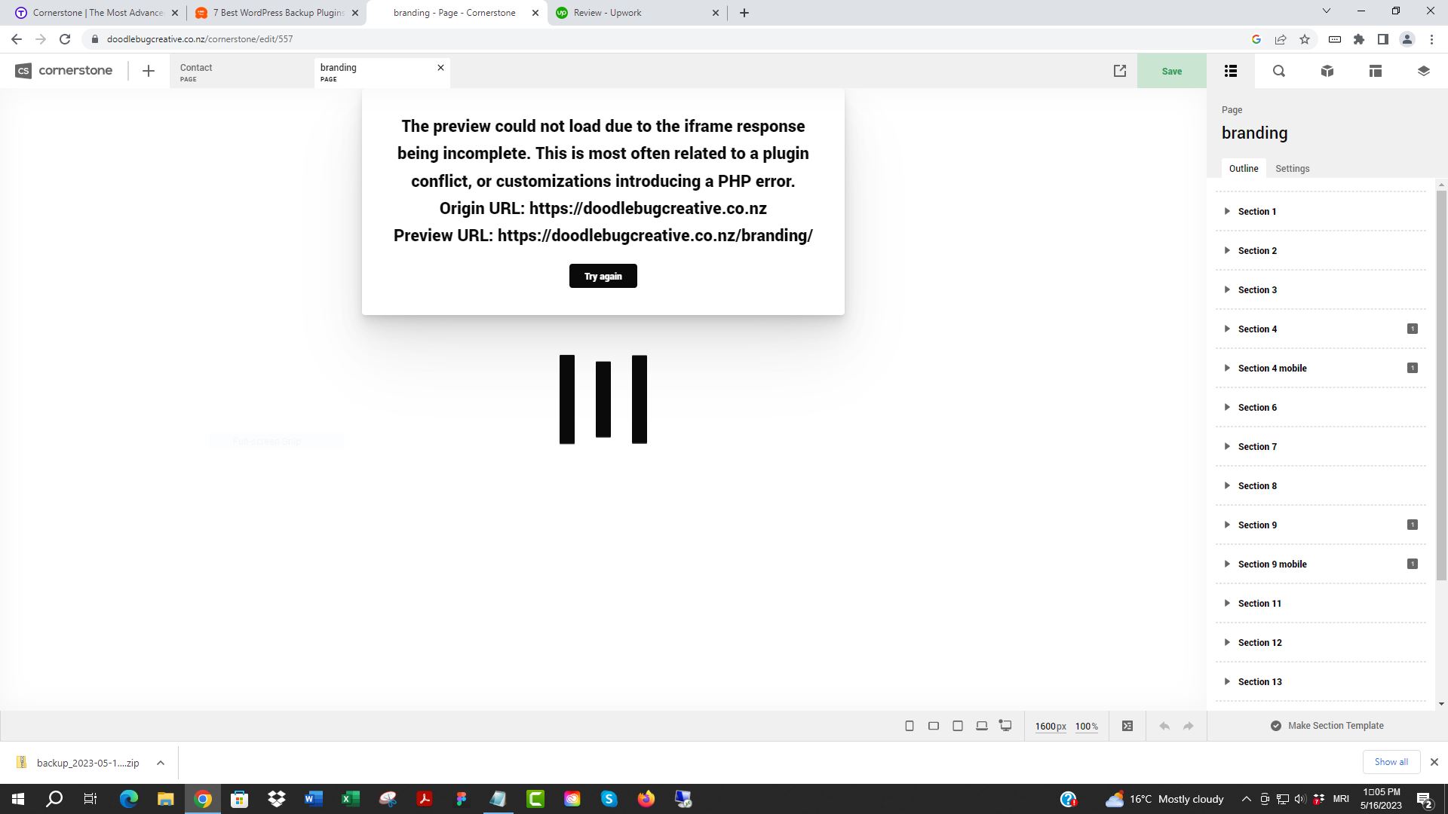Expand Section 4 mobile in outline
The image size is (1448, 814).
tap(1227, 368)
